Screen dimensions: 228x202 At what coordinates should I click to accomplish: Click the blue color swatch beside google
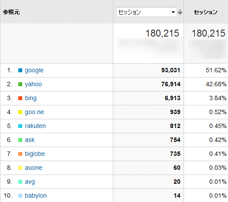[20, 70]
